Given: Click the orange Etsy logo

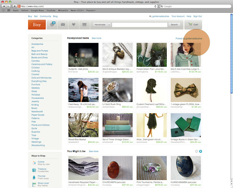Looking at the screenshot, I should (x=37, y=24).
